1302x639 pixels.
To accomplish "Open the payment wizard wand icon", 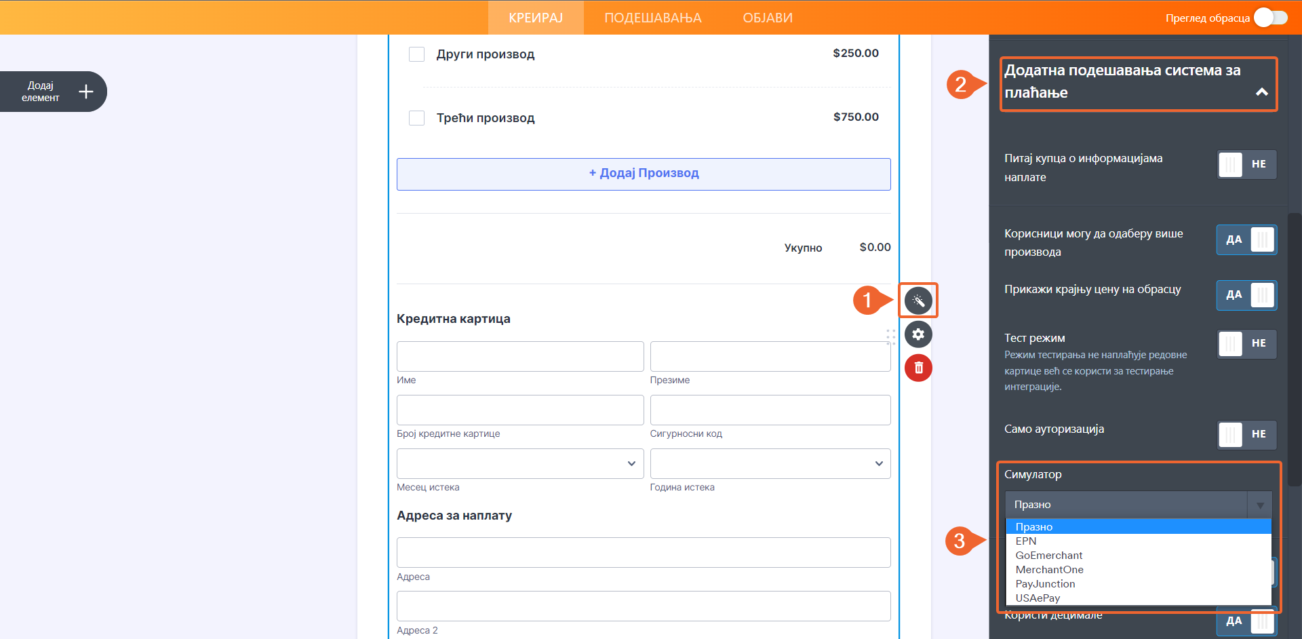I will click(918, 301).
